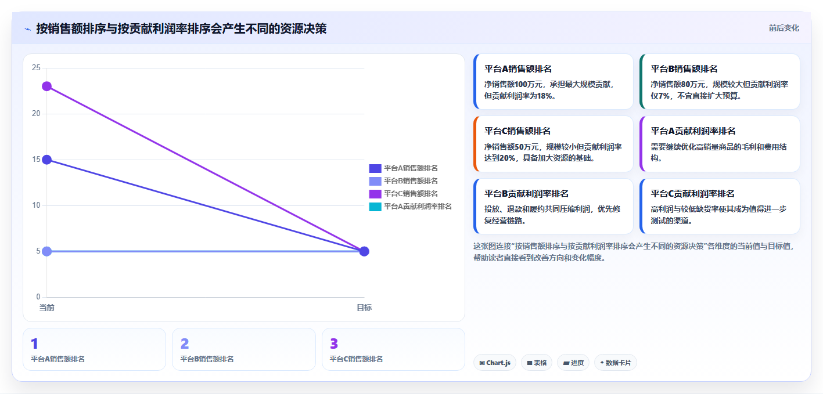The image size is (823, 394).
Task: Click the 当前 x-axis label
Action: (46, 308)
